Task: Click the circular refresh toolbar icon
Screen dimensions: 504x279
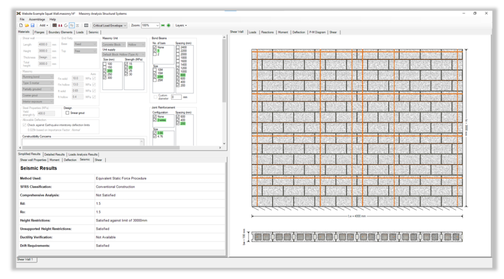Action: click(66, 25)
